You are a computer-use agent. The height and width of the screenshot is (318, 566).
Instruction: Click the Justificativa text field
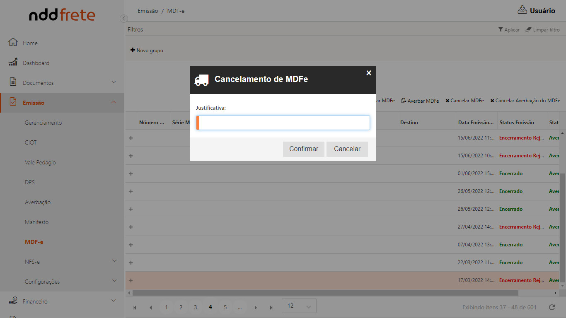284,123
